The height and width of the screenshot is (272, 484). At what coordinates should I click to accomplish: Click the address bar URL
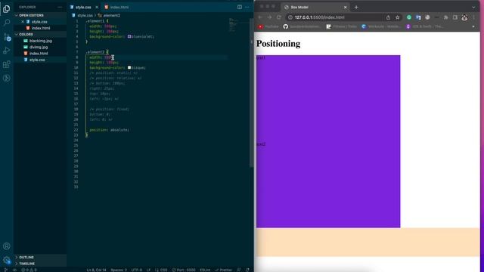click(319, 17)
